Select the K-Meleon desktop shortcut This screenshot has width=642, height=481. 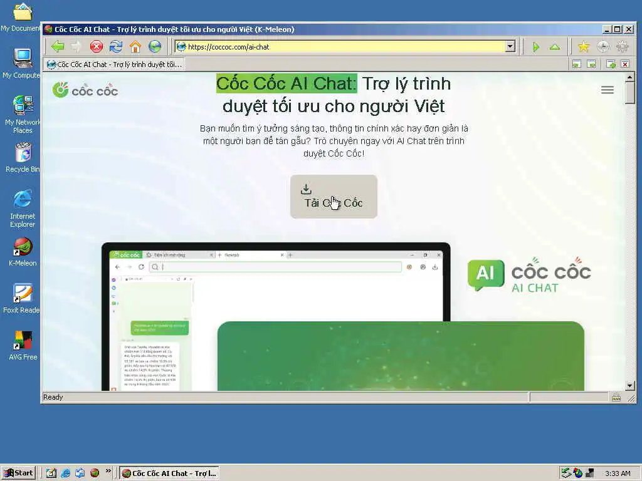tap(23, 252)
